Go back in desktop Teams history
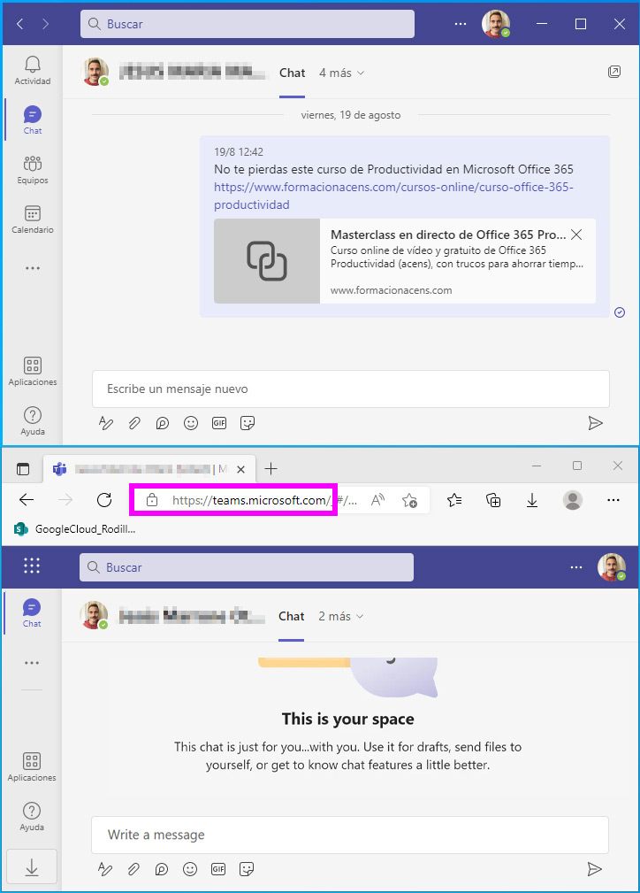This screenshot has height=893, width=640. pos(20,24)
